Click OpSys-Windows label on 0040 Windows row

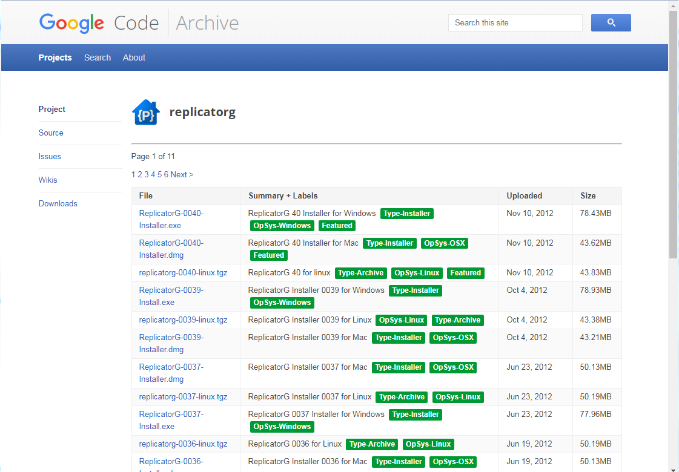282,225
